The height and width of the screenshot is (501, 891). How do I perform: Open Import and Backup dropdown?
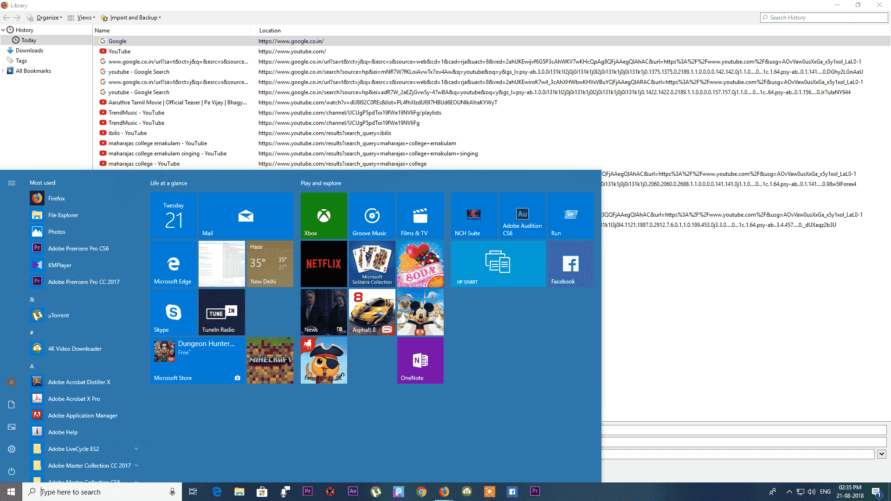[x=131, y=18]
